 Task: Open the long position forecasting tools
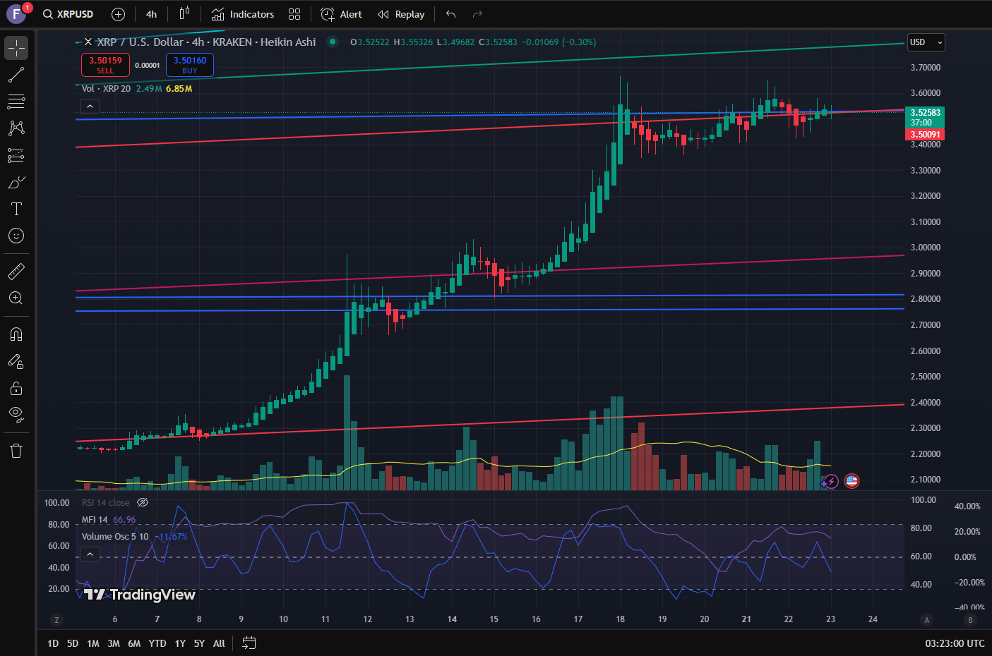pyautogui.click(x=16, y=155)
